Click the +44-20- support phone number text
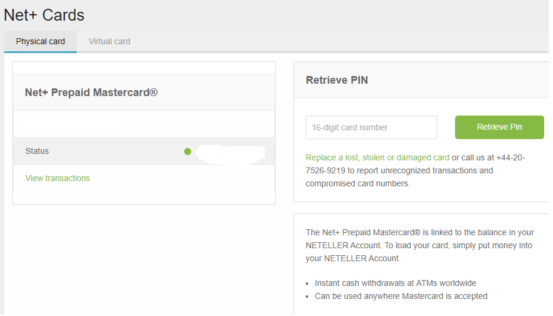Viewport: 553px width, 316px height. pos(511,157)
